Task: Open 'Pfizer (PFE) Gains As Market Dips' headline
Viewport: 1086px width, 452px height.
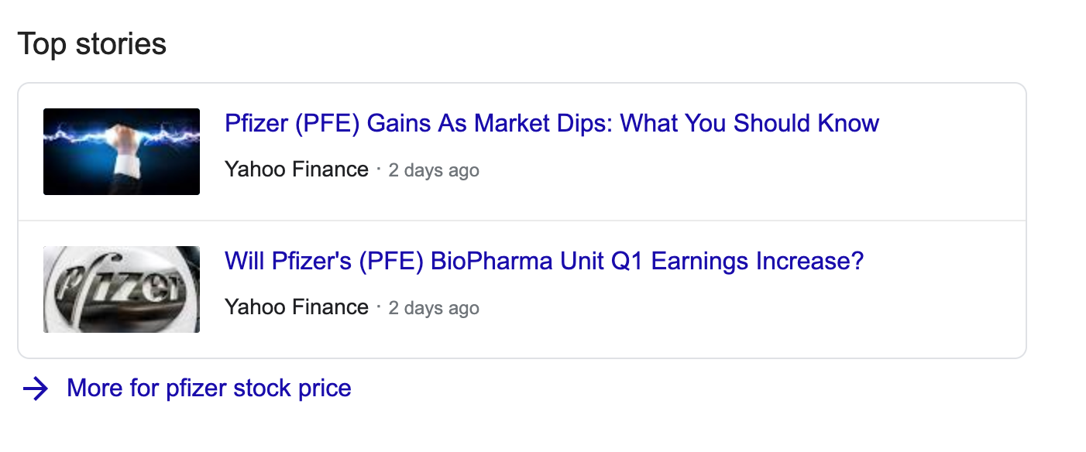Action: [x=552, y=123]
